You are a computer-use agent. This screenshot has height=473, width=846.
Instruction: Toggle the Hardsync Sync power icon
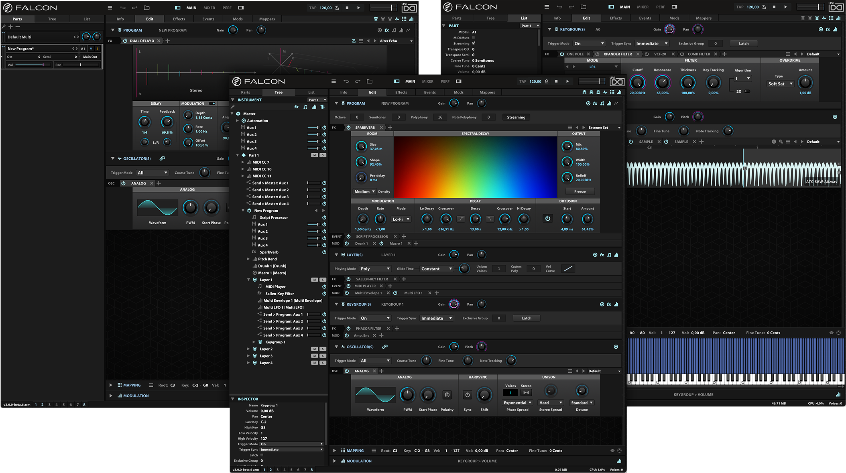(x=467, y=395)
